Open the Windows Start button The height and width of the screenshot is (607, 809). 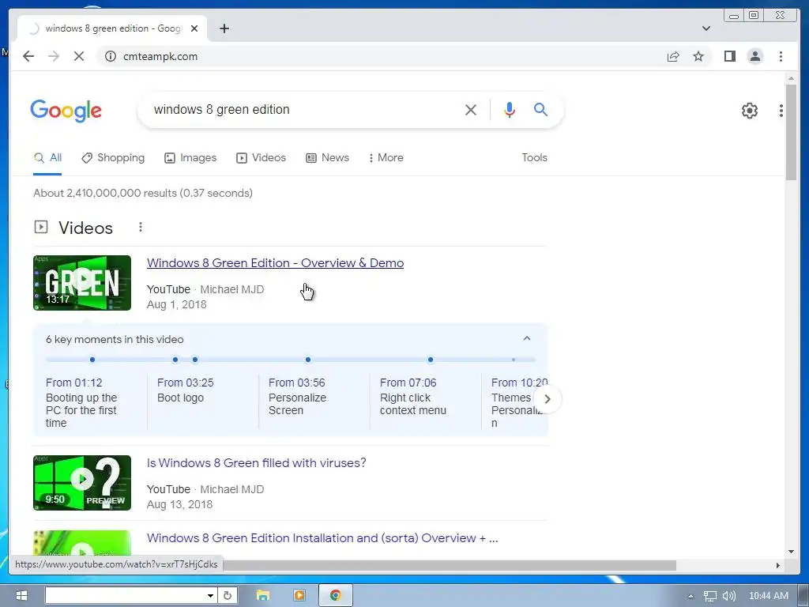[21, 596]
